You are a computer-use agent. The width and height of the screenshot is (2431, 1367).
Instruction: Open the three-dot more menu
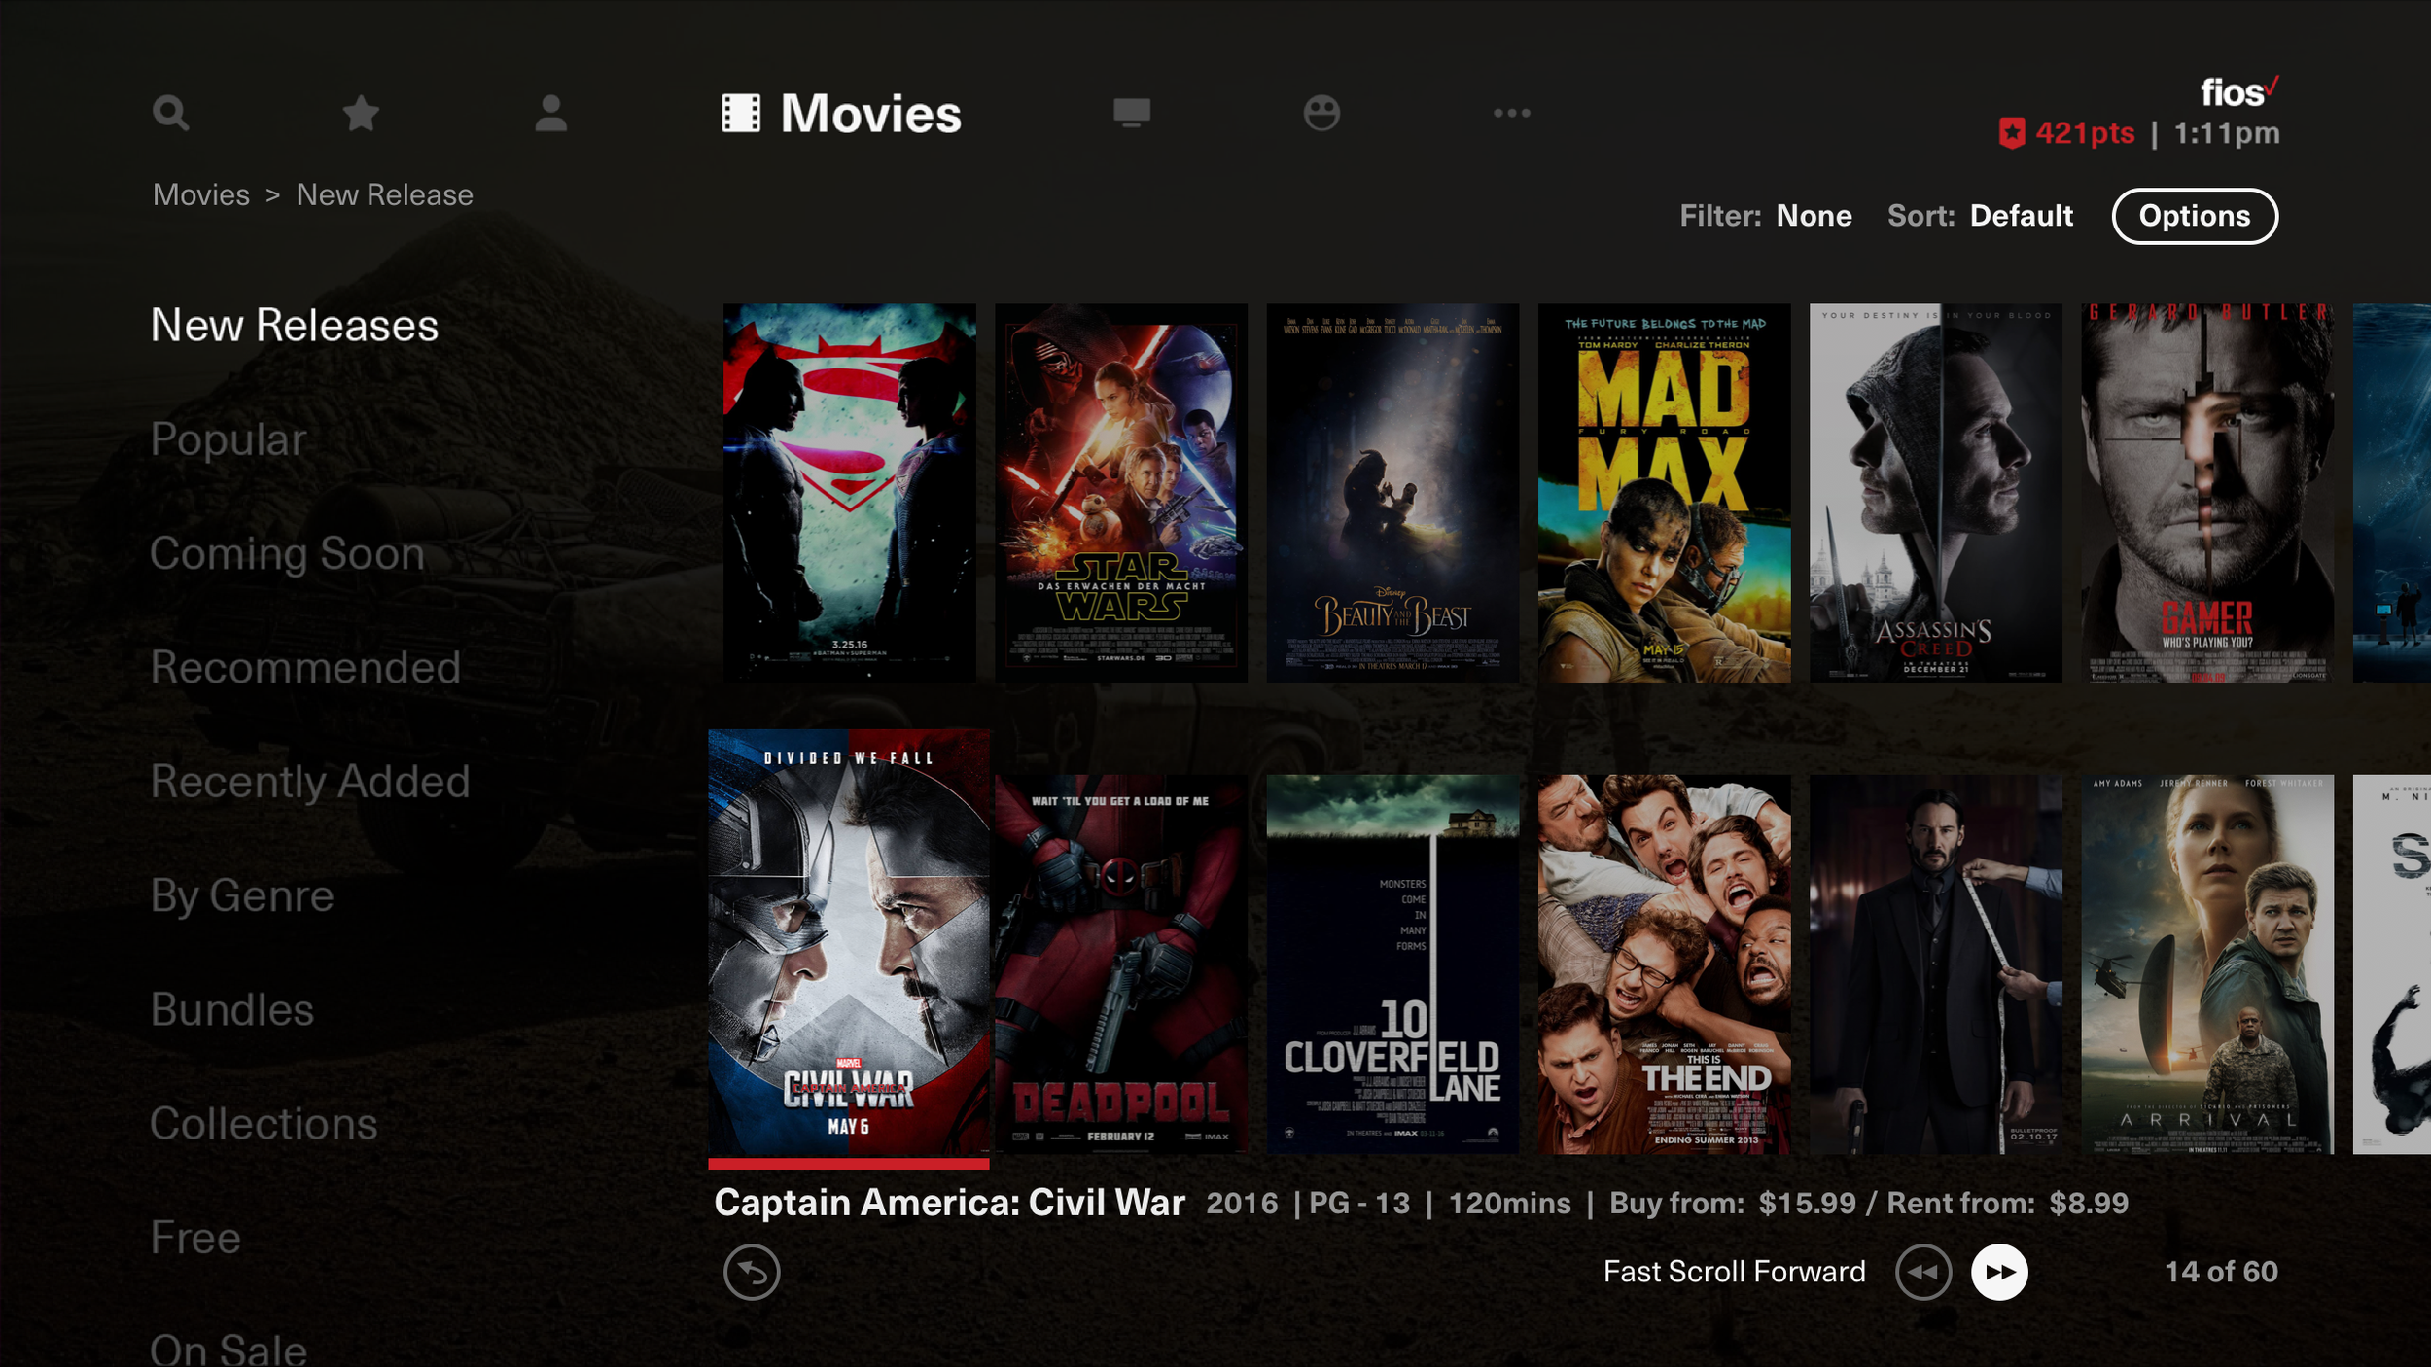1512,114
